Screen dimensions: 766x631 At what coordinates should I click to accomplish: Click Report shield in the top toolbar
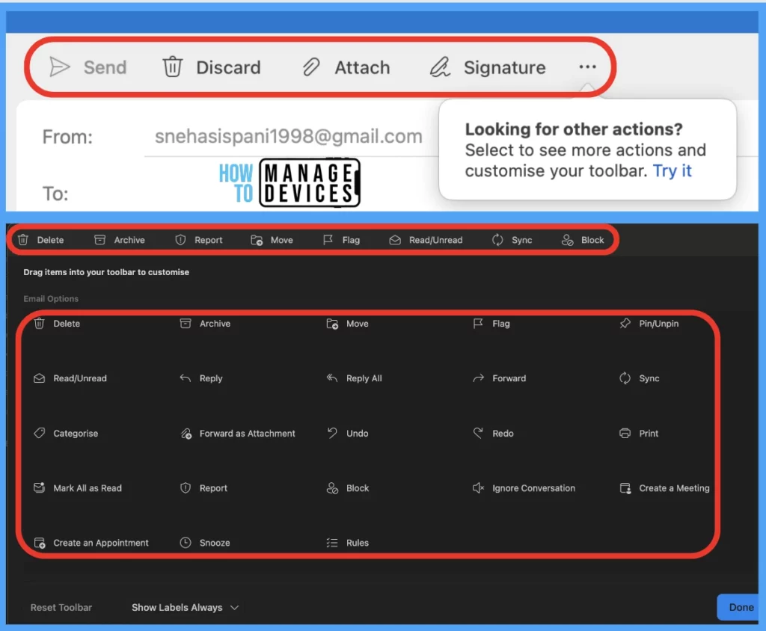click(x=199, y=240)
